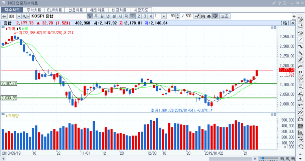Open index code 001 dropdown arrow

tap(19, 16)
